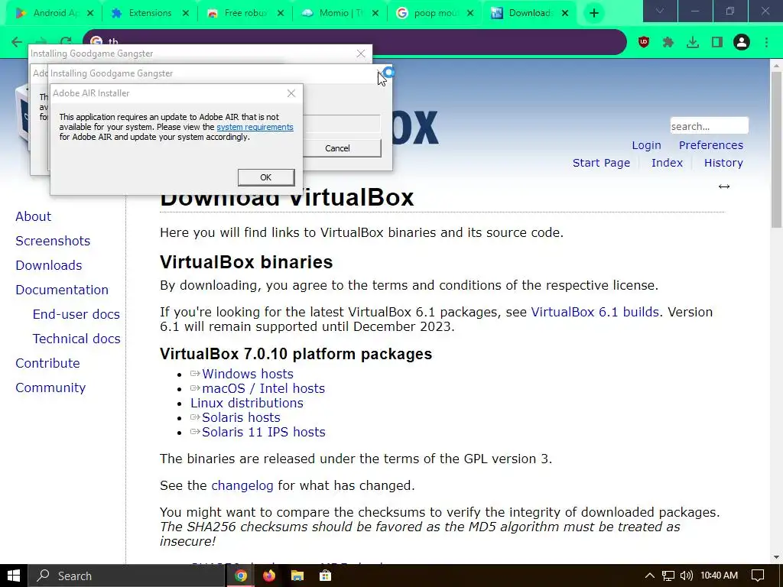Open the Community sidebar link

[50, 388]
